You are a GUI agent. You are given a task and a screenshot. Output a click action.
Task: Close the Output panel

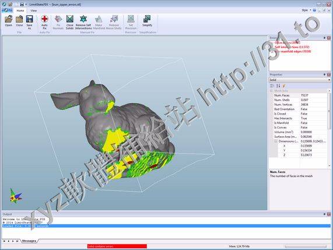[329, 214]
